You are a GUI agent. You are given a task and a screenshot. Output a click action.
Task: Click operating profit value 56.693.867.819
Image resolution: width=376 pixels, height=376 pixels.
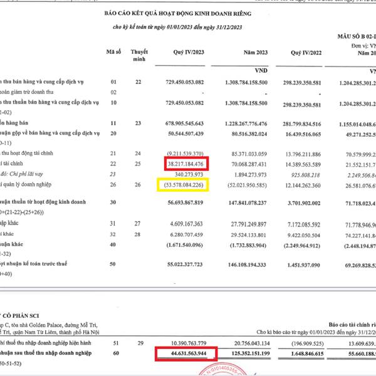185,202
